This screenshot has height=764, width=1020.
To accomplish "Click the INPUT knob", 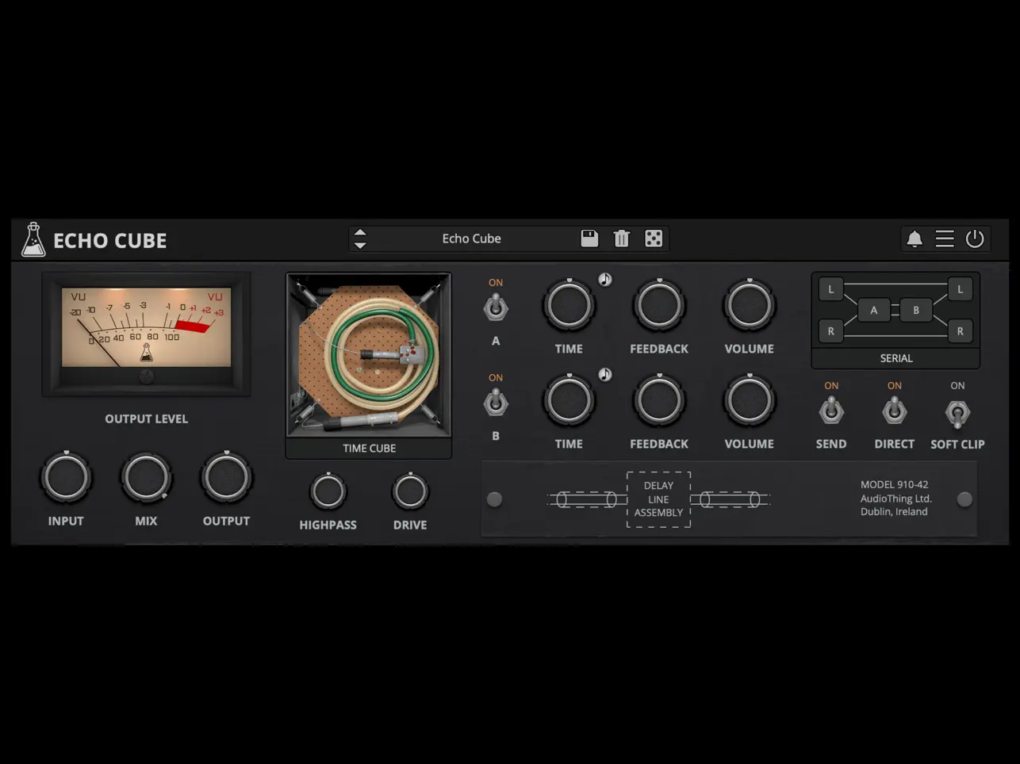I will (x=67, y=478).
